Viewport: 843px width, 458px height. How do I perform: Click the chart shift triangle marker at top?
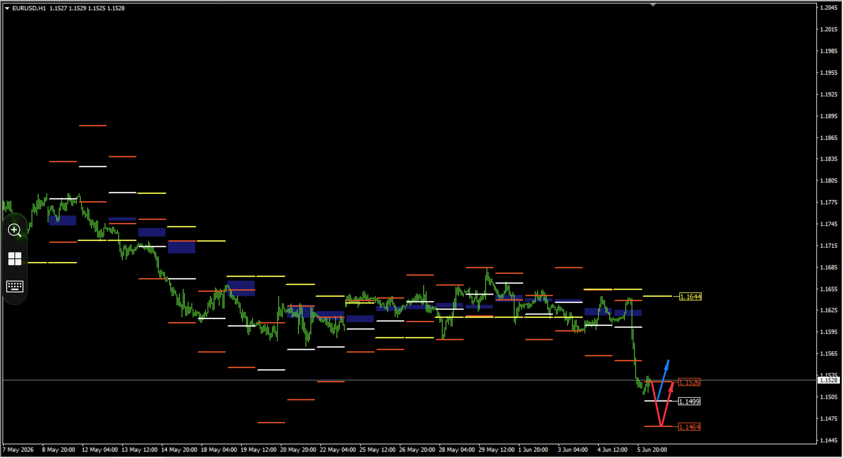click(653, 5)
